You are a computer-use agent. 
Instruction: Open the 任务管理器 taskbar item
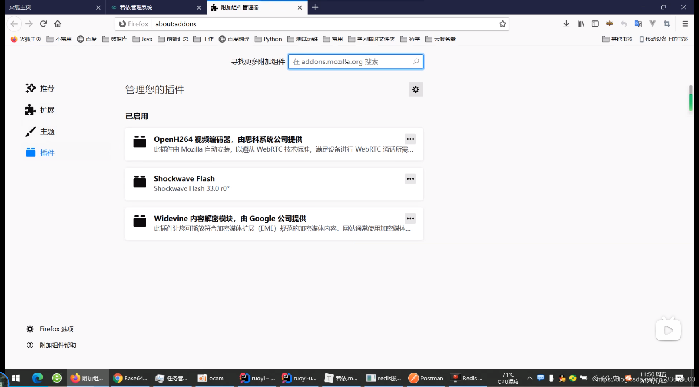coord(171,378)
